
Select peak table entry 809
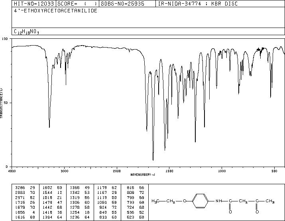pyautogui.click(x=130, y=193)
